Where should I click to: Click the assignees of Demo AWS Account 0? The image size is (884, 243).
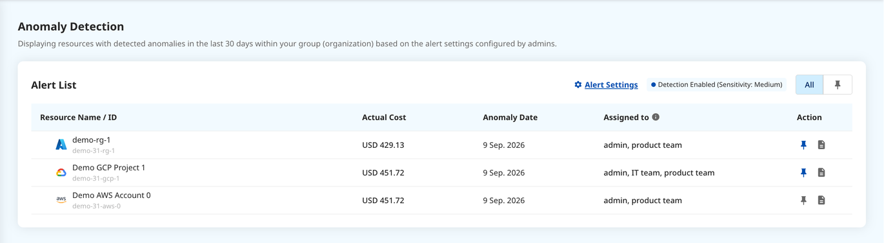[643, 200]
